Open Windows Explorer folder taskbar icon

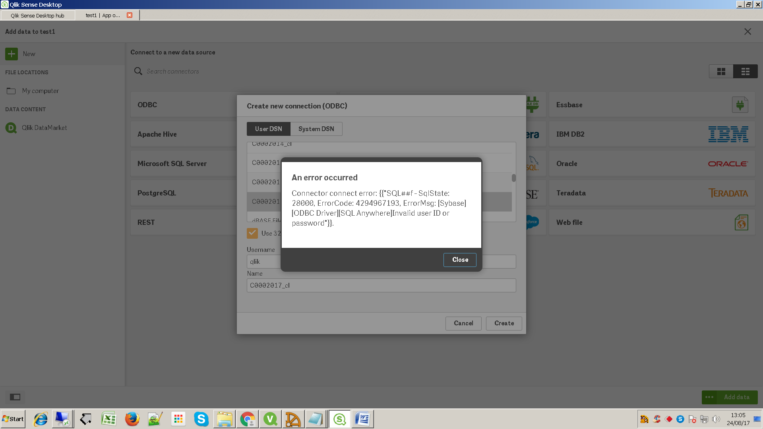click(225, 419)
